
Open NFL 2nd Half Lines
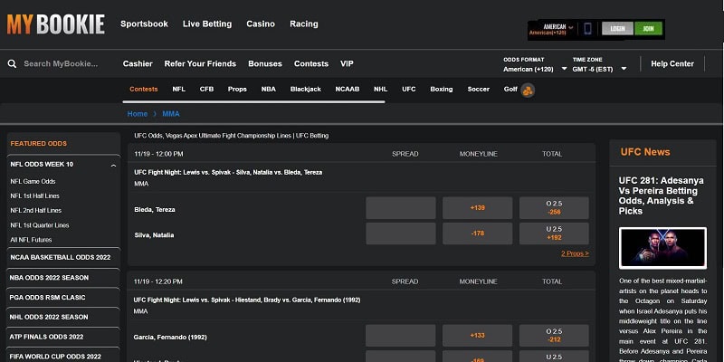[x=35, y=210]
